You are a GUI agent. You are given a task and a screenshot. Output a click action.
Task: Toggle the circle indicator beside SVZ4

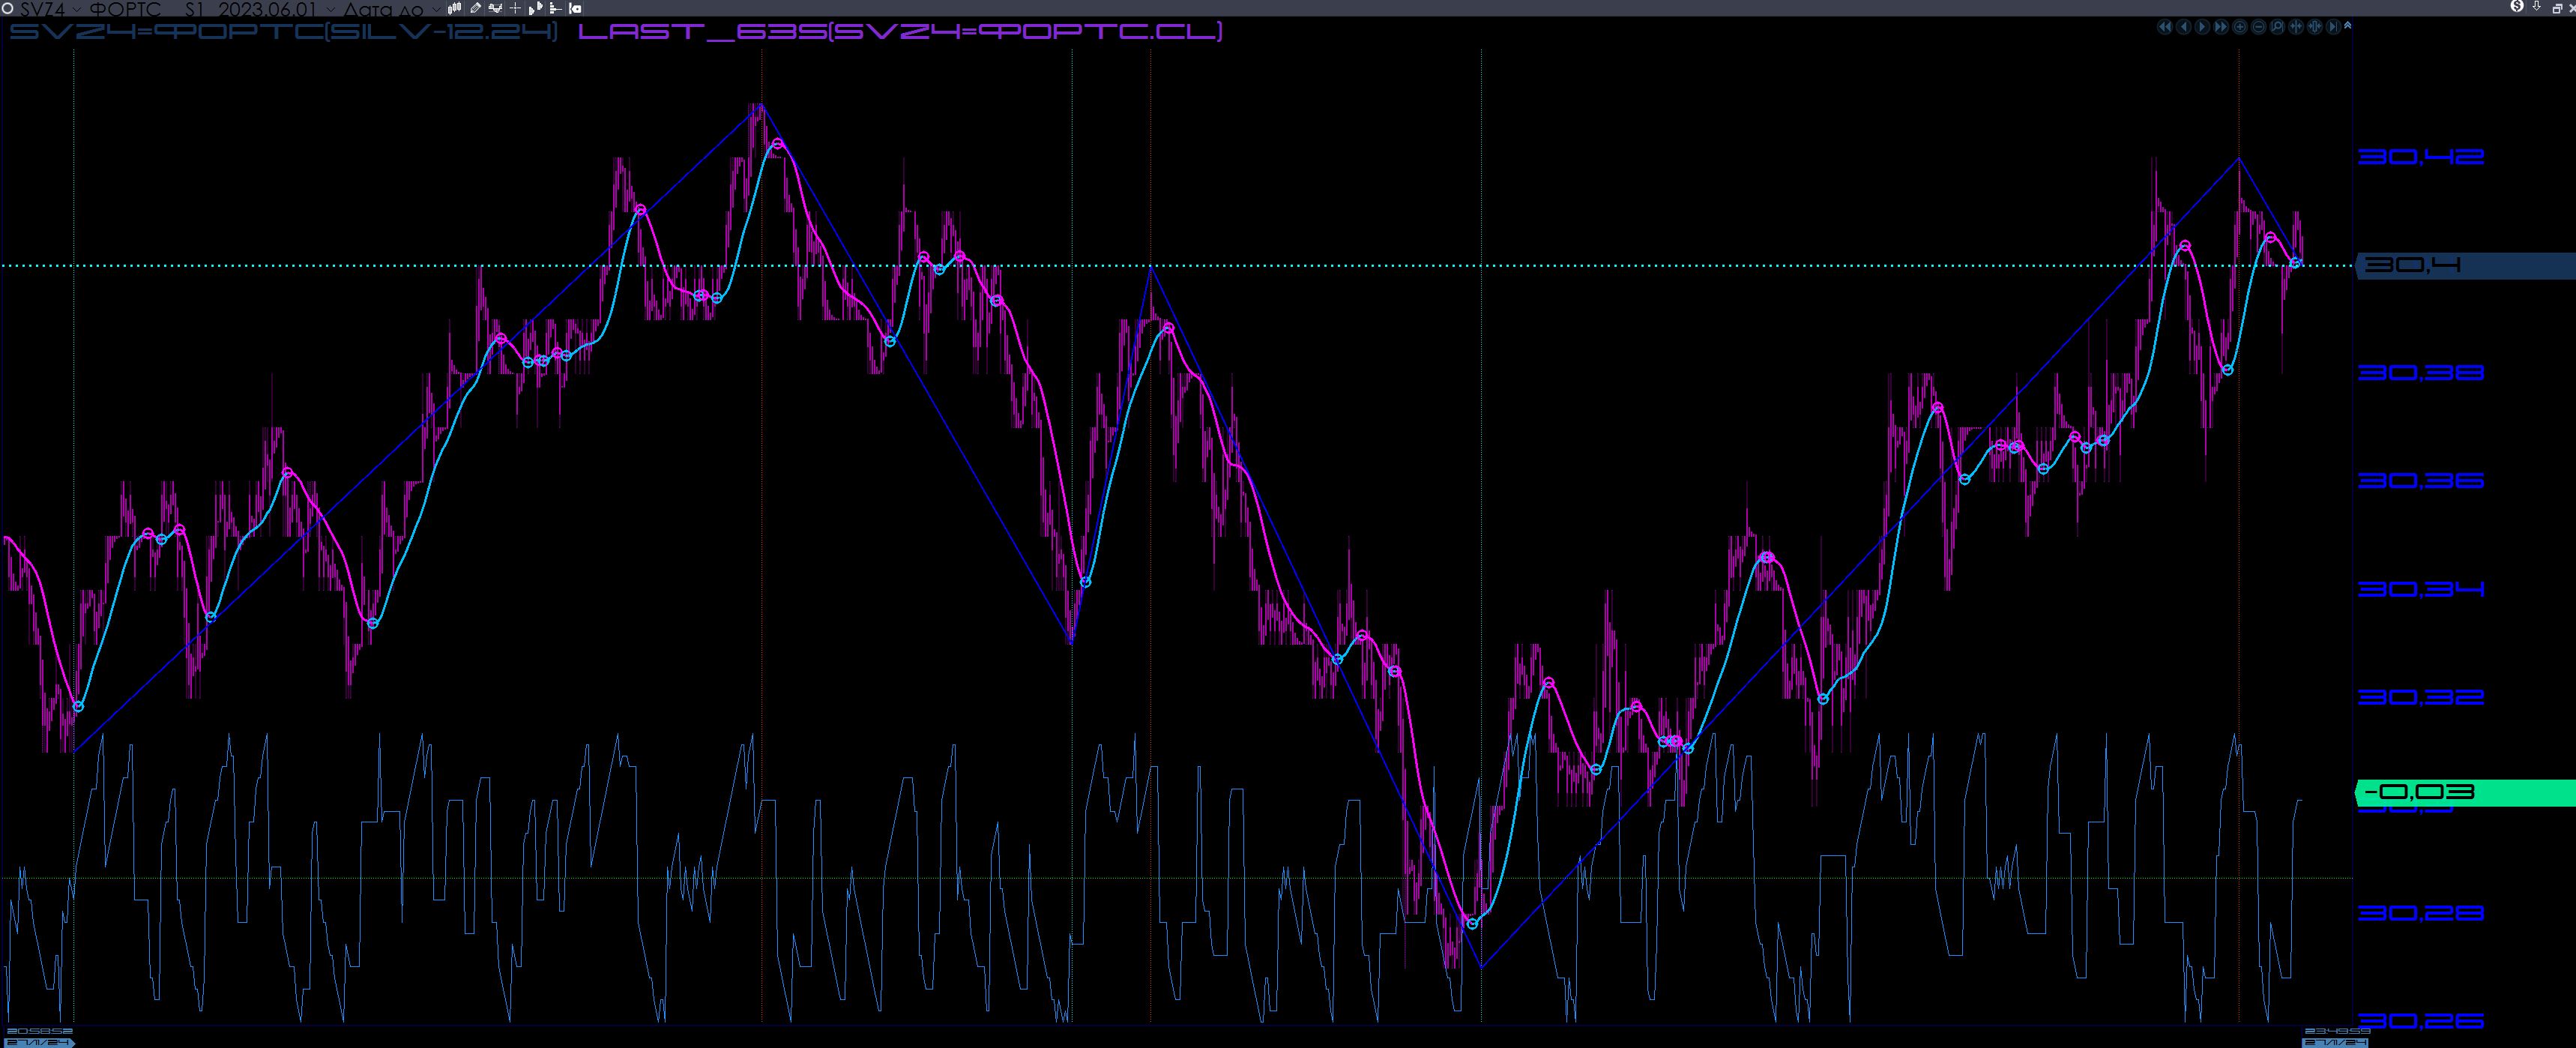click(x=7, y=8)
